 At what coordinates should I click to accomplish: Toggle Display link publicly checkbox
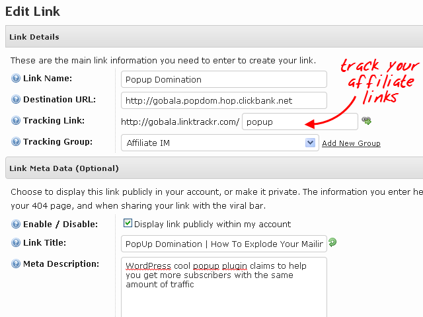coord(128,223)
